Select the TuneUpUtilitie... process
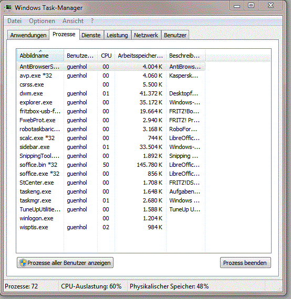This screenshot has width=291, height=299. coord(111,209)
